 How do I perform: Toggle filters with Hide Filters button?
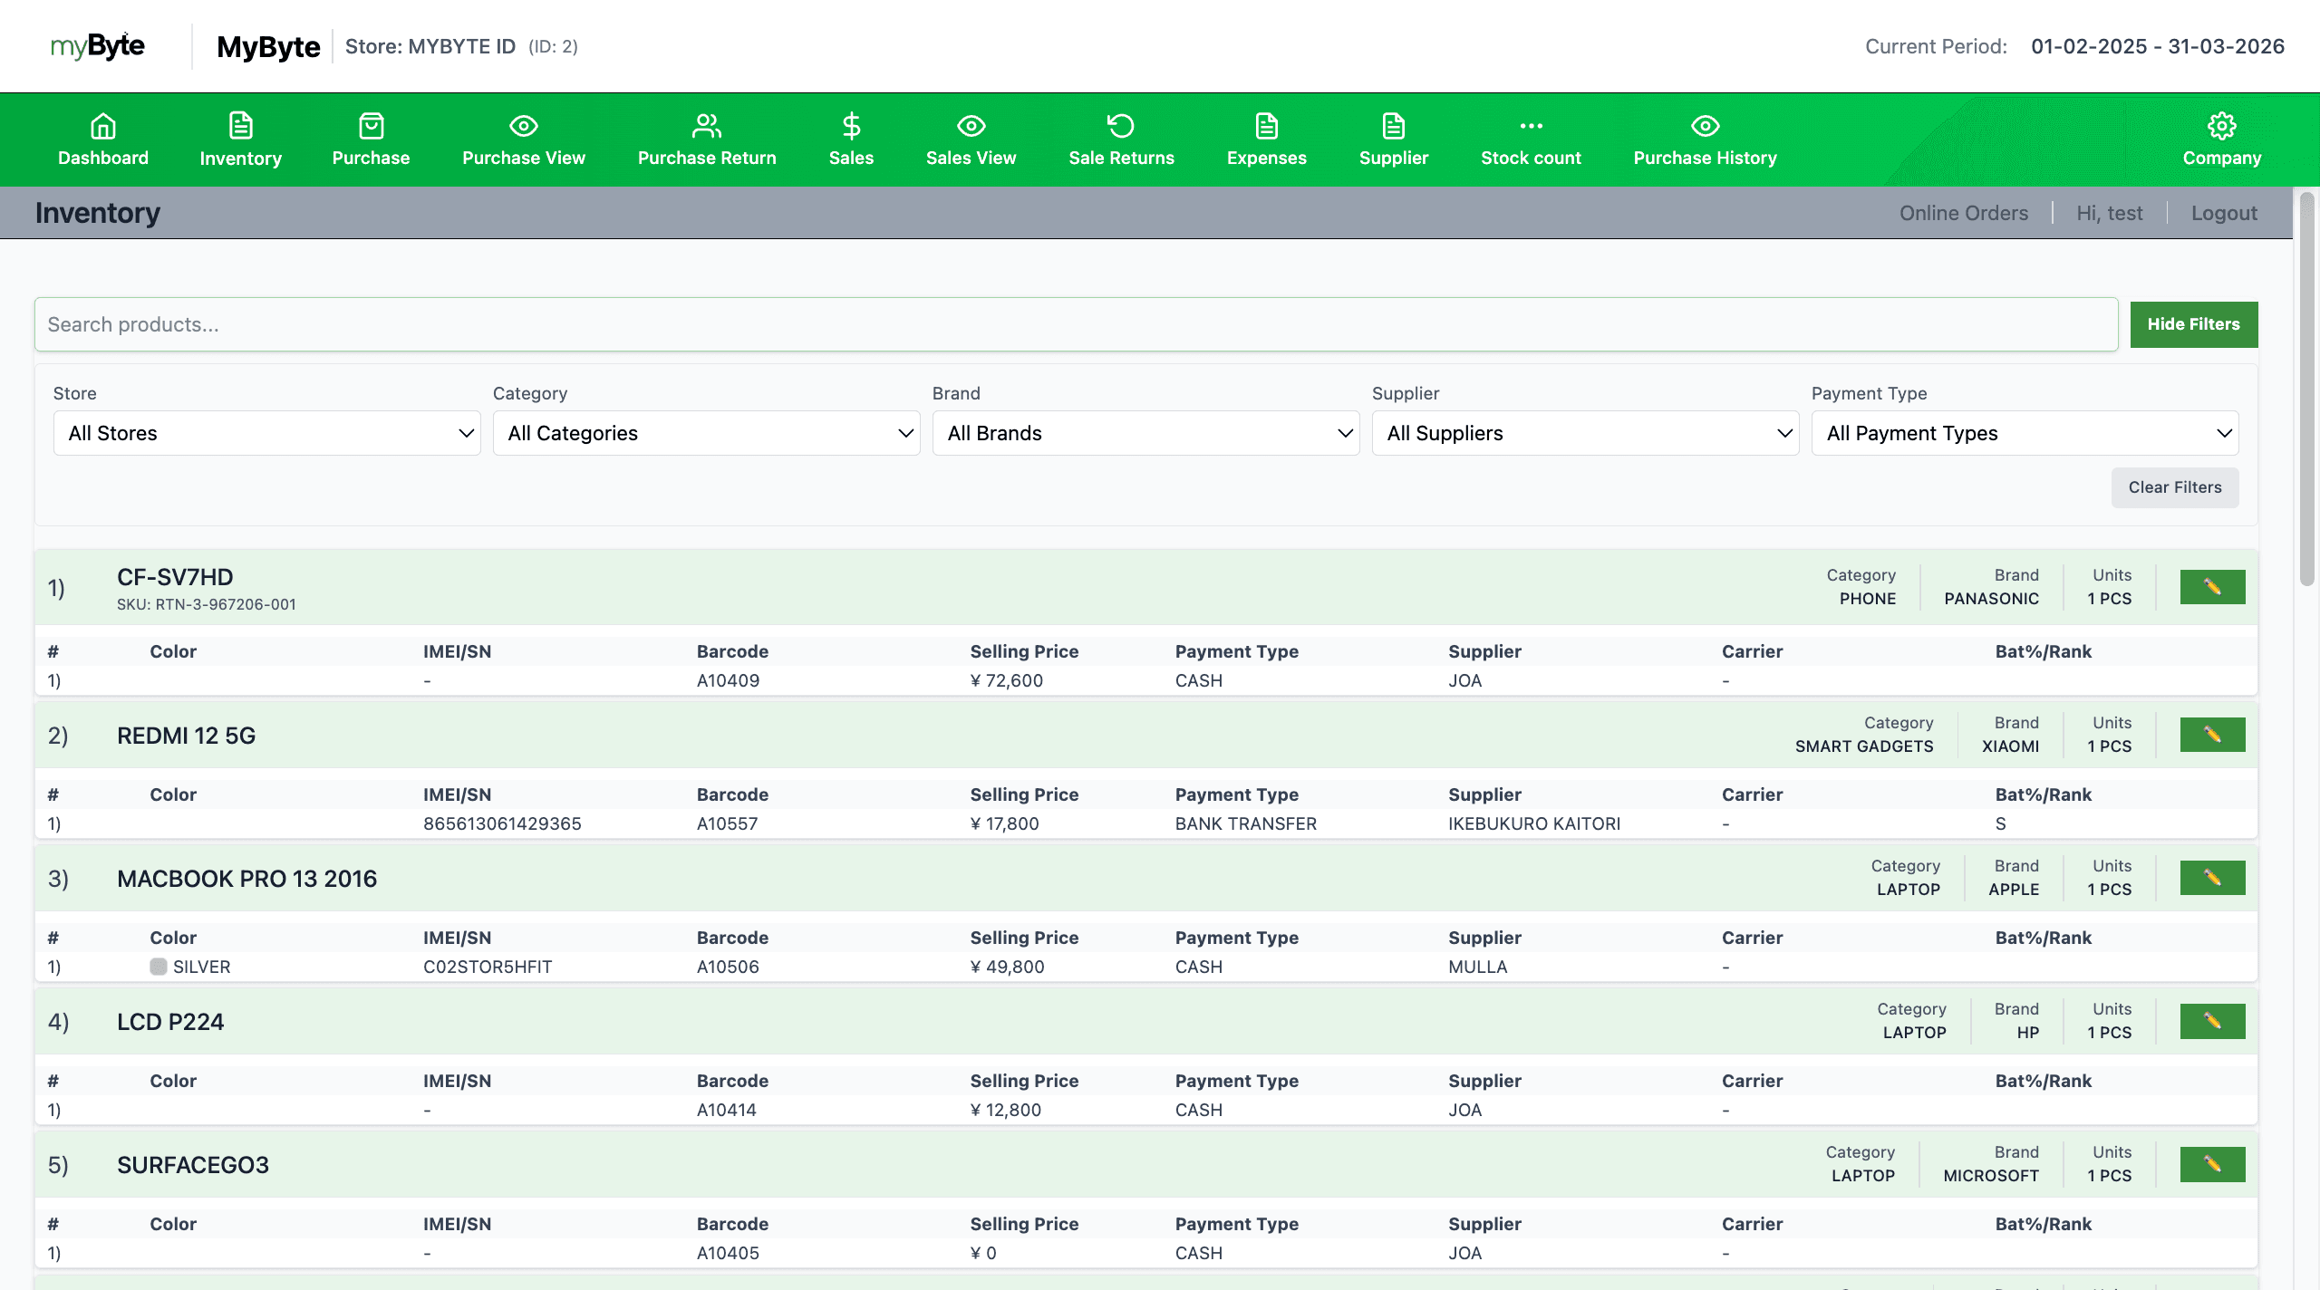(x=2193, y=324)
